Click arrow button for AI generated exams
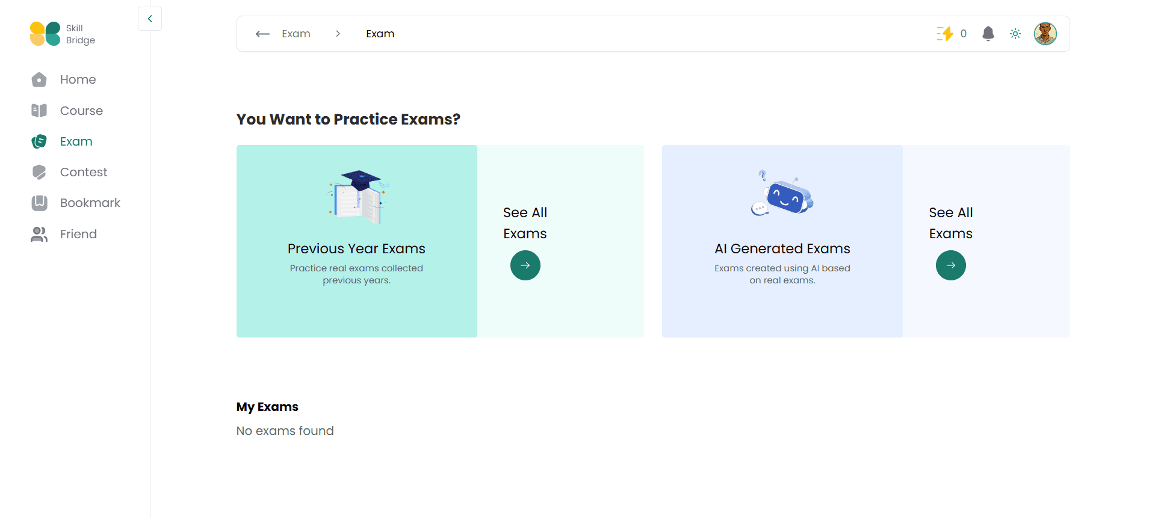 [951, 265]
